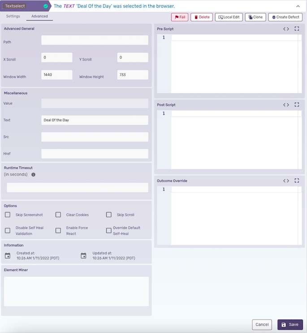Expand Outcome Override editor to fullscreen

(x=297, y=181)
